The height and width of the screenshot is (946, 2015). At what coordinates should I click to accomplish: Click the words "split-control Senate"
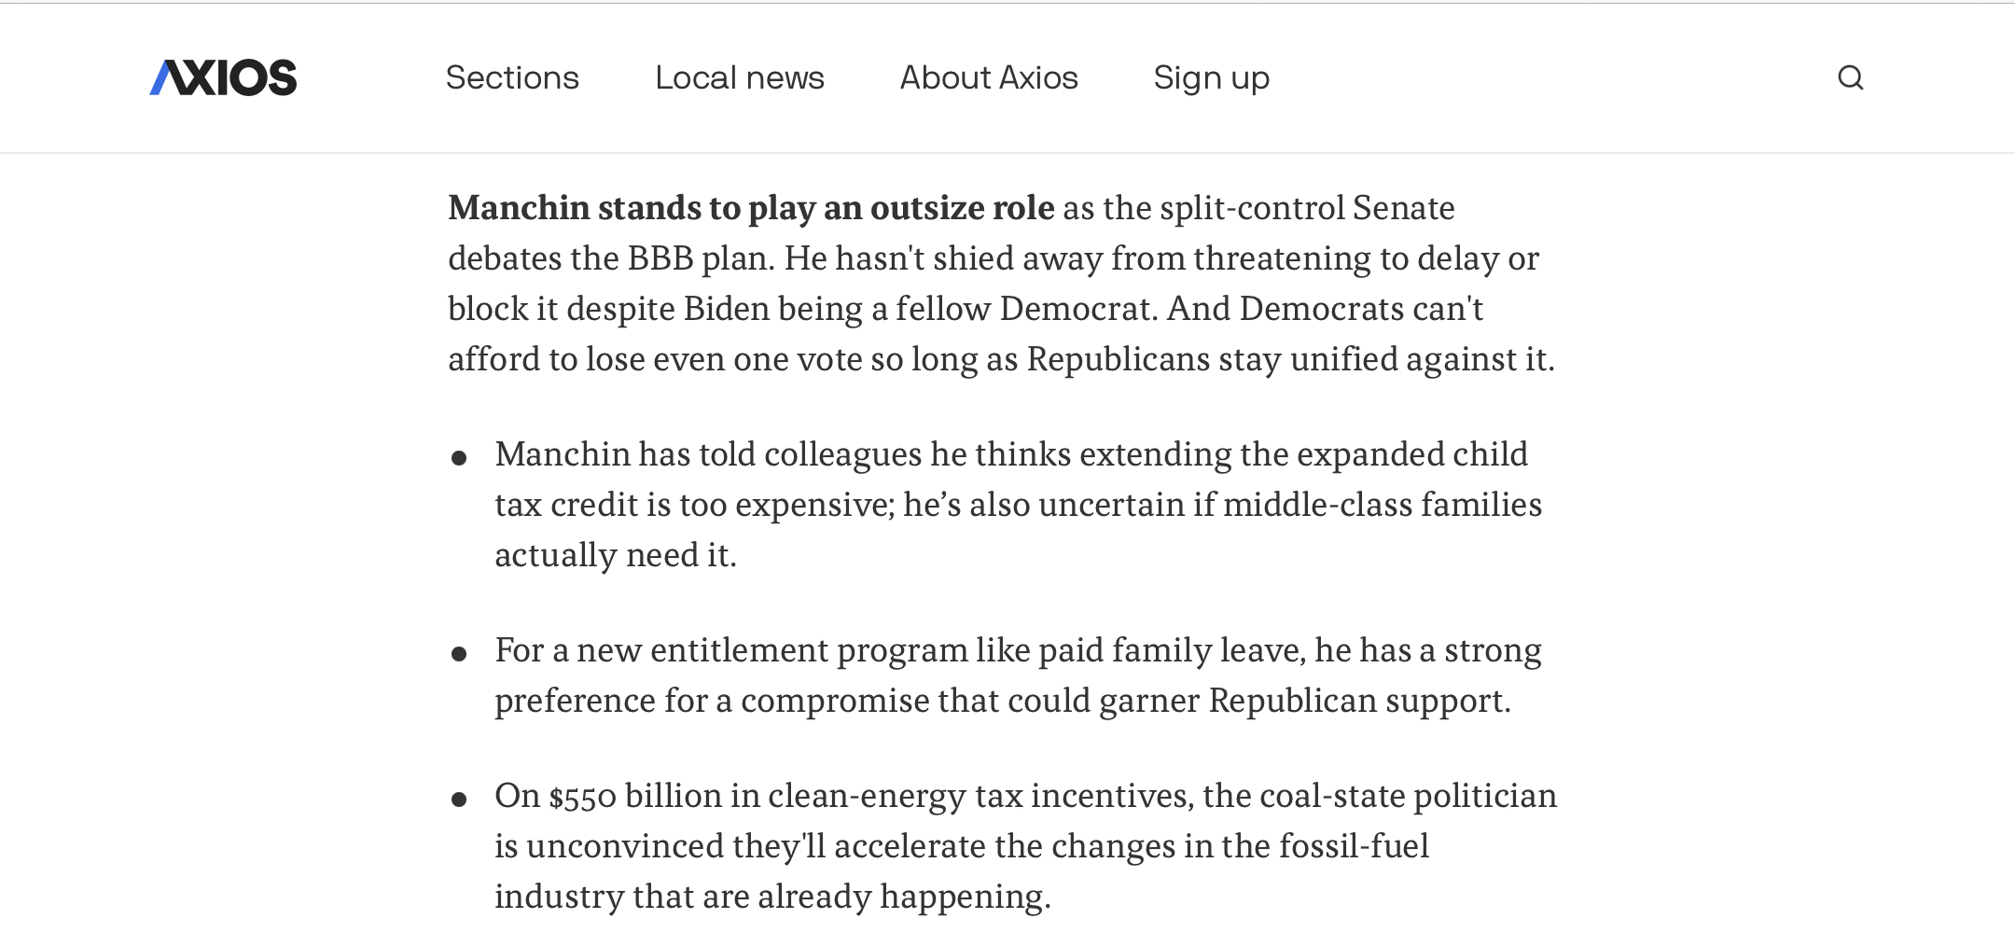pos(1307,208)
